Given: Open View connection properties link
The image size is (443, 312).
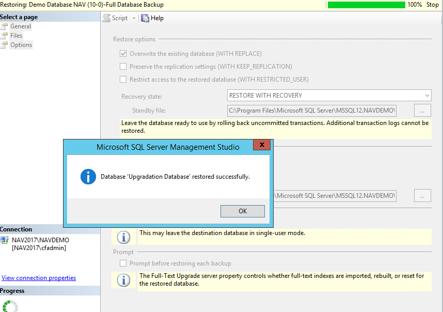Looking at the screenshot, I should point(39,278).
